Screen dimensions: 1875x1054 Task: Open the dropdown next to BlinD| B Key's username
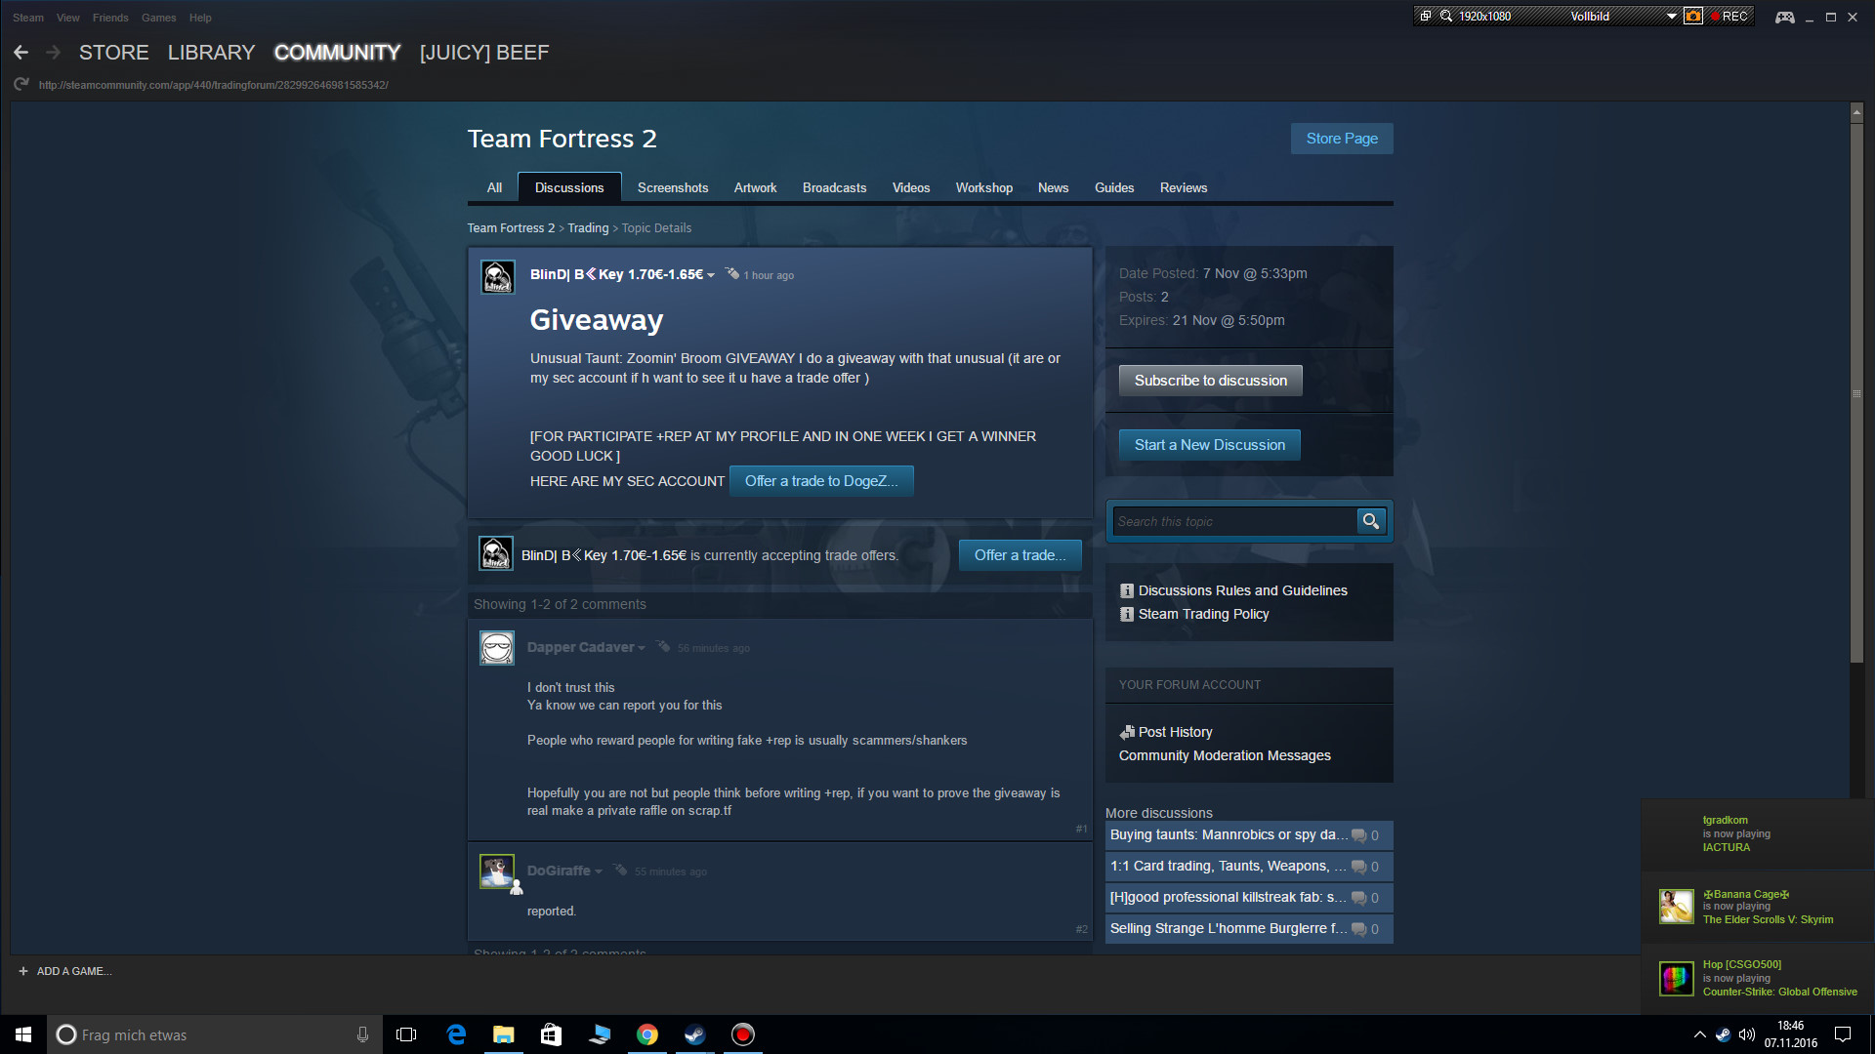tap(711, 275)
